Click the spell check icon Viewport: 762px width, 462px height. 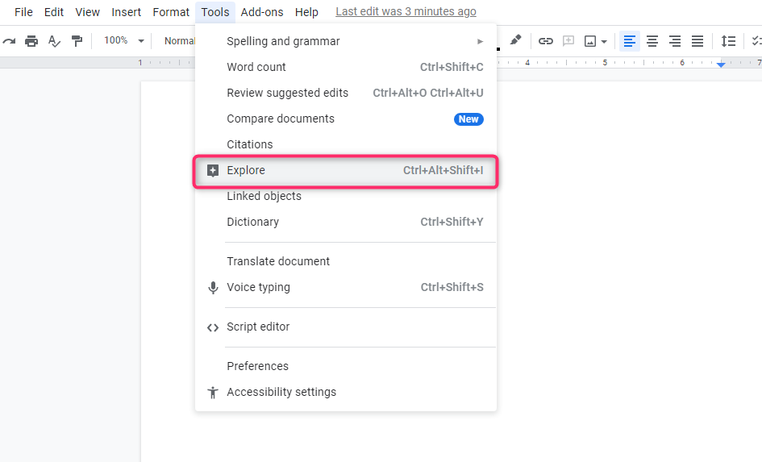tap(55, 41)
